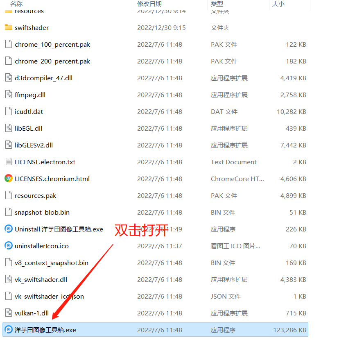Click the LICENSES.chromium.html Chrome icon

pyautogui.click(x=9, y=179)
